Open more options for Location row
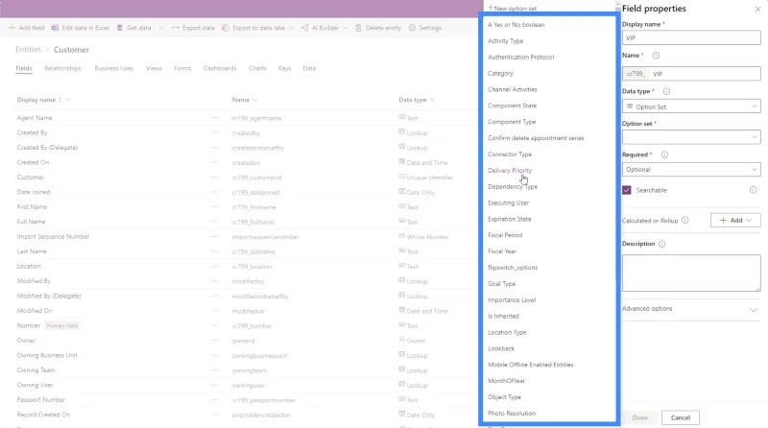768x428 pixels. click(214, 266)
